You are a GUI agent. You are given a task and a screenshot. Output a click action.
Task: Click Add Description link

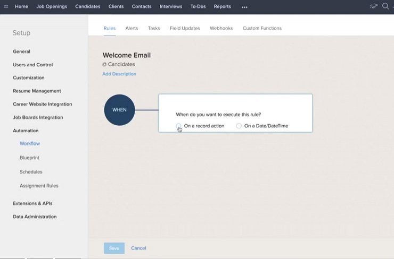coord(119,74)
